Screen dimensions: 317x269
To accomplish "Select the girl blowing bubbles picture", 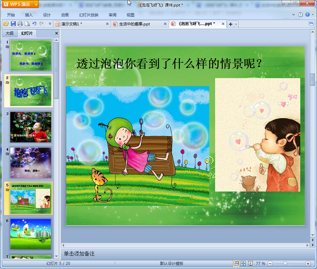I will tap(258, 135).
